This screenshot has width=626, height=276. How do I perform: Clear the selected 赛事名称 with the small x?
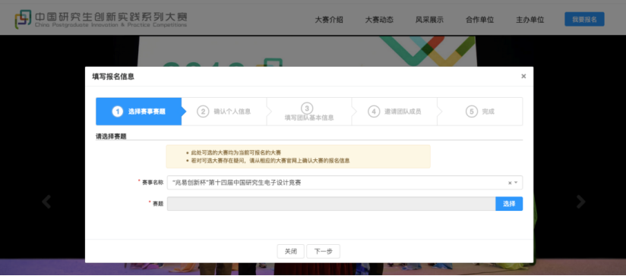(510, 183)
